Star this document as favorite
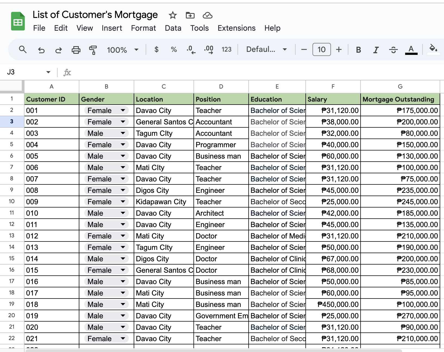444x352 pixels. click(173, 15)
